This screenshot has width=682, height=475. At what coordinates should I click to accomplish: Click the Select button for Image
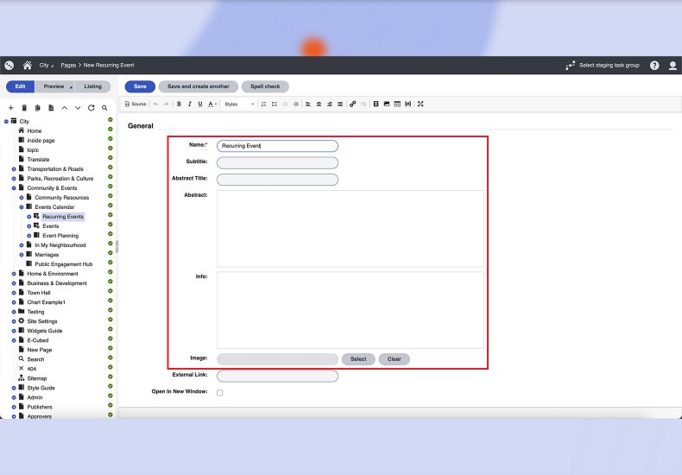tap(358, 359)
